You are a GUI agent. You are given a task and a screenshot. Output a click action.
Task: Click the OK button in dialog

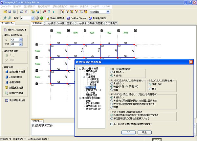128,132
